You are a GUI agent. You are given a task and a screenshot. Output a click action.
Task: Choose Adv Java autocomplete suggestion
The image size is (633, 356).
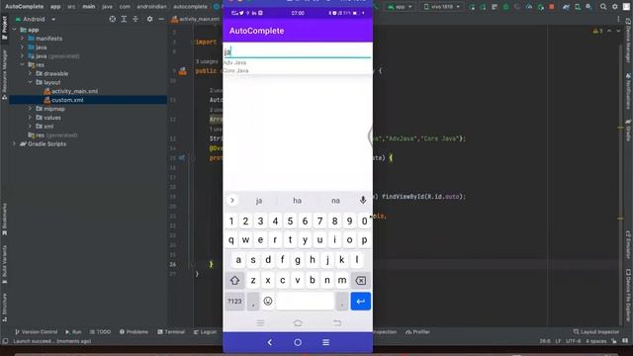234,62
